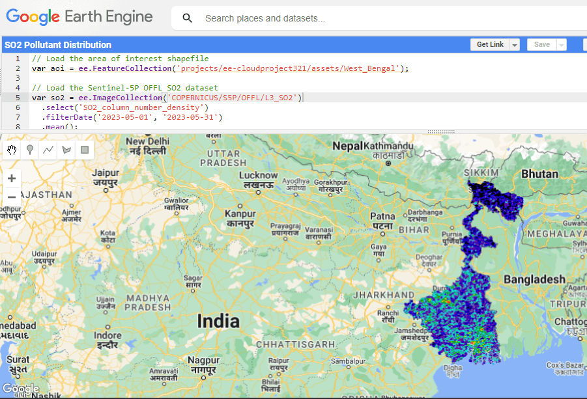
Task: Zoom in on the map
Action: (x=12, y=178)
